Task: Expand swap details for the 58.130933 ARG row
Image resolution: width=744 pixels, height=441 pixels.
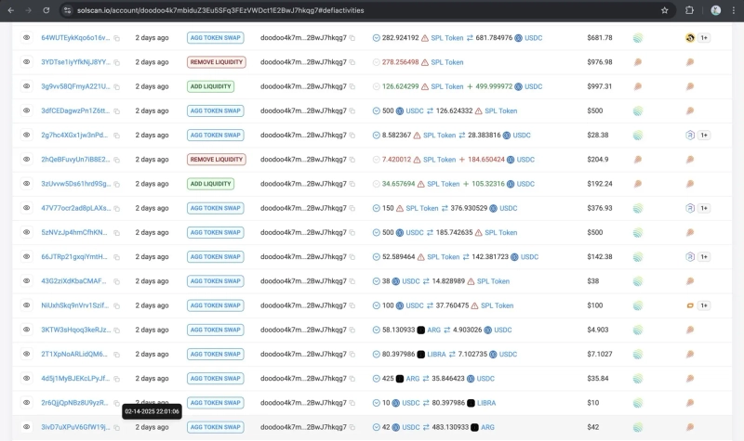Action: click(x=377, y=330)
